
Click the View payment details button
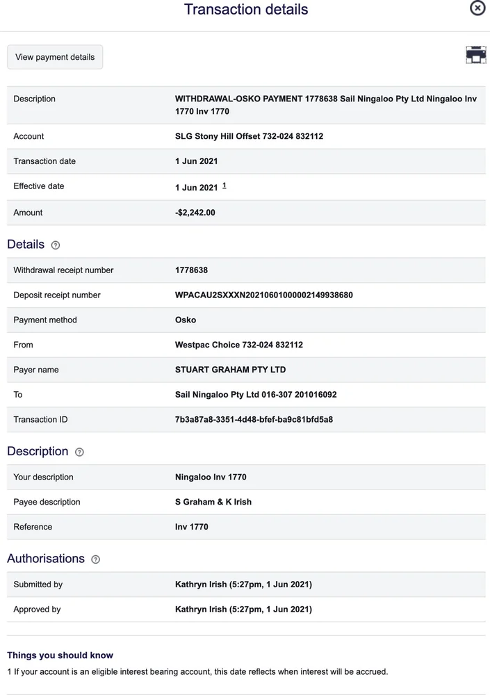click(55, 57)
